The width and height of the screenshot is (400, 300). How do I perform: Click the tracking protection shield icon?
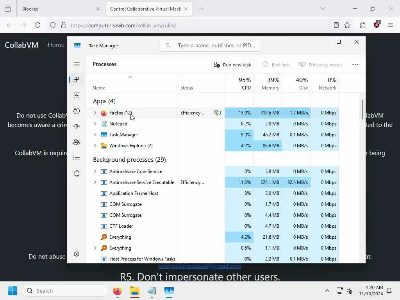[53, 25]
